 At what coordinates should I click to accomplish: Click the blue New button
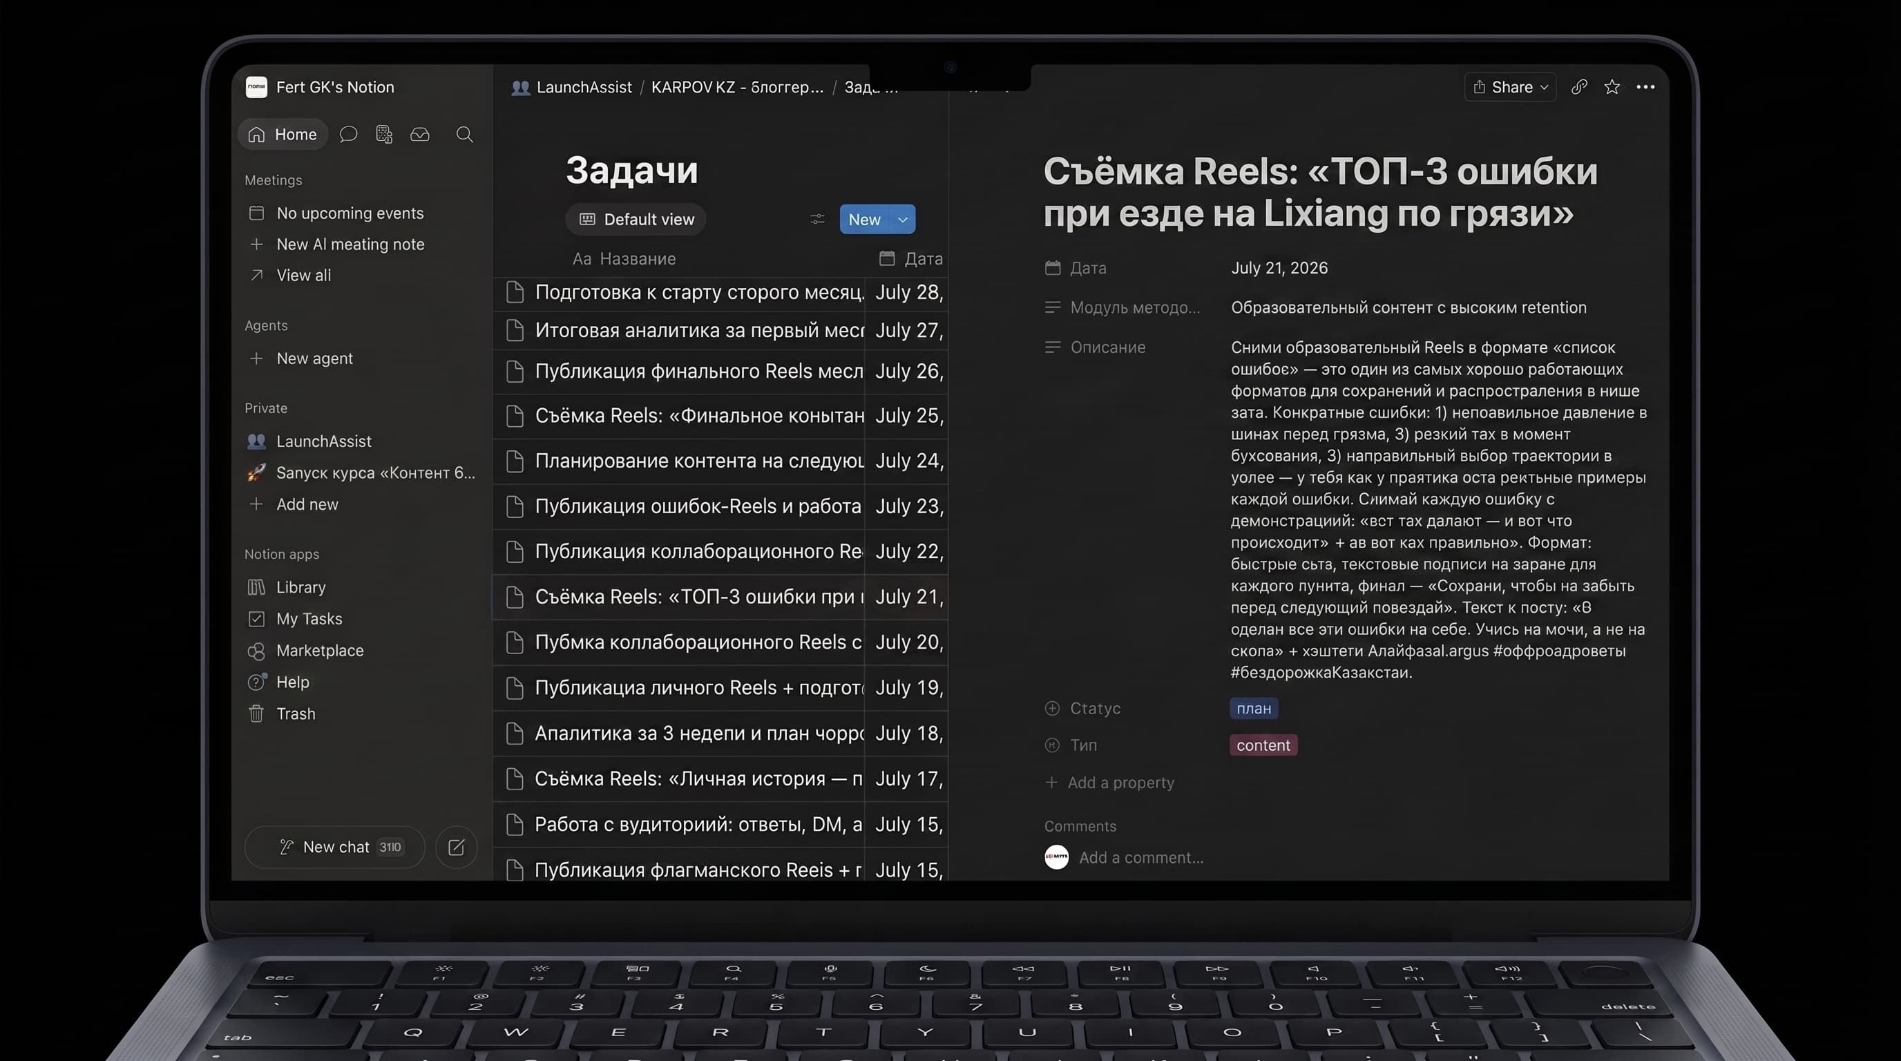(865, 219)
